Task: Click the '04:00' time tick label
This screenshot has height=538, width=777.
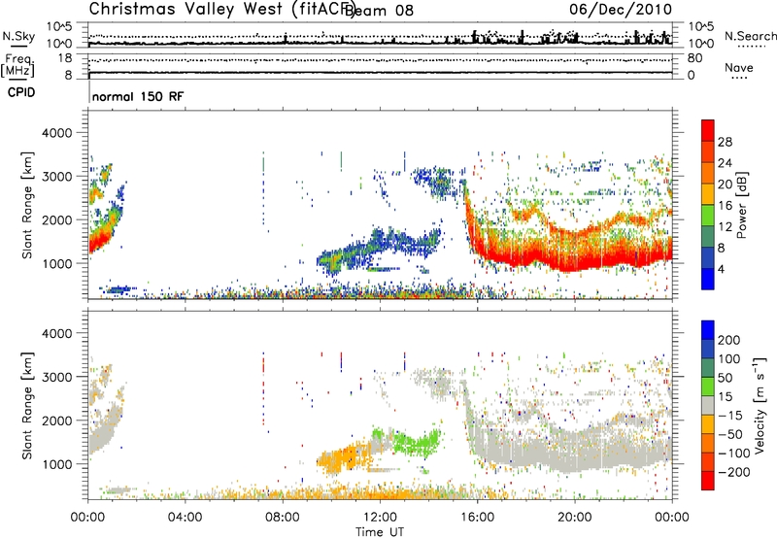Action: pos(186,518)
